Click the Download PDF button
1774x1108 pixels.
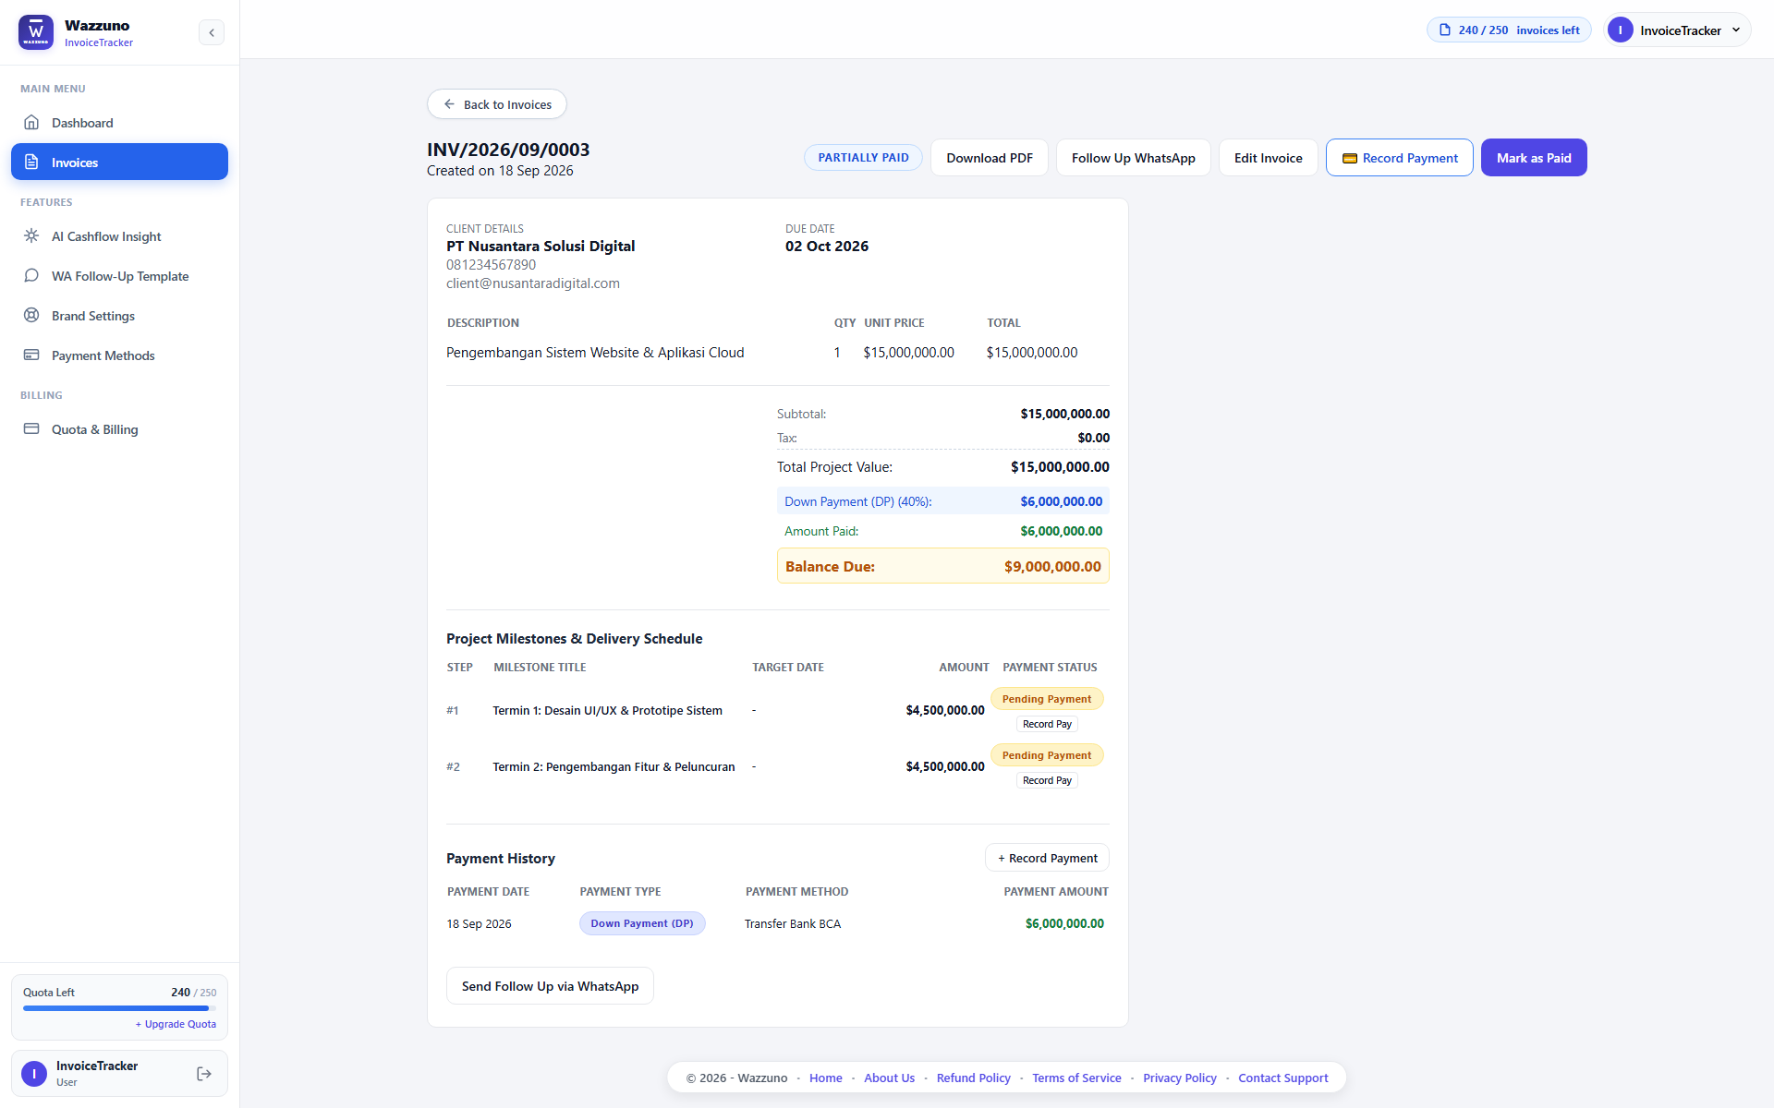click(990, 158)
